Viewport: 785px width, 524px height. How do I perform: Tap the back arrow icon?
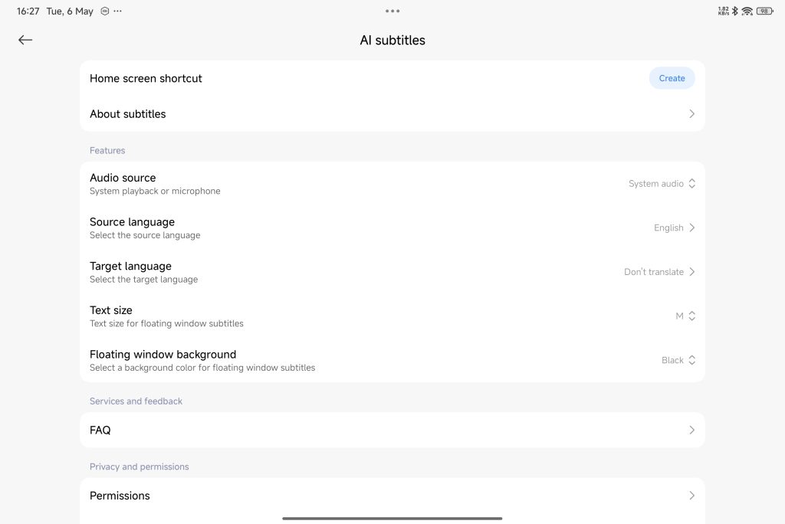pyautogui.click(x=25, y=40)
